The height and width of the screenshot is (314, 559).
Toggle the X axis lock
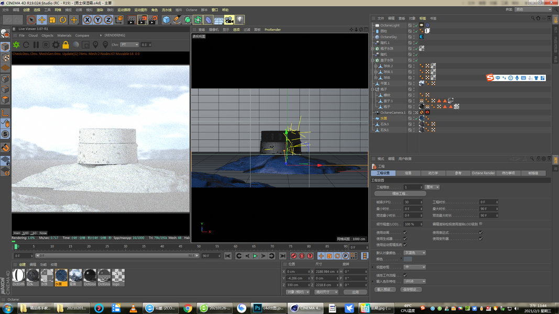pyautogui.click(x=87, y=20)
